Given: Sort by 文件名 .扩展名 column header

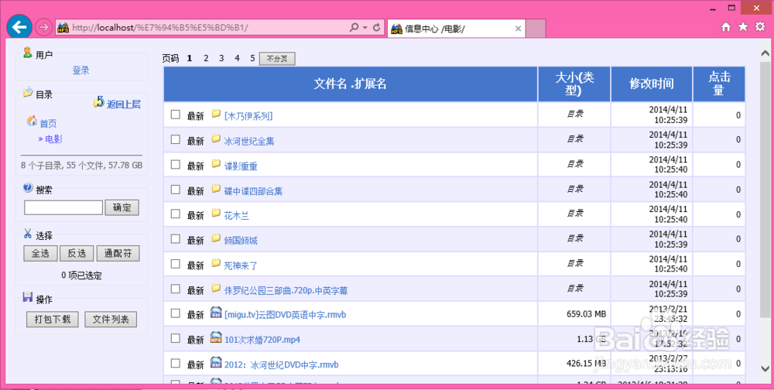Looking at the screenshot, I should click(350, 84).
